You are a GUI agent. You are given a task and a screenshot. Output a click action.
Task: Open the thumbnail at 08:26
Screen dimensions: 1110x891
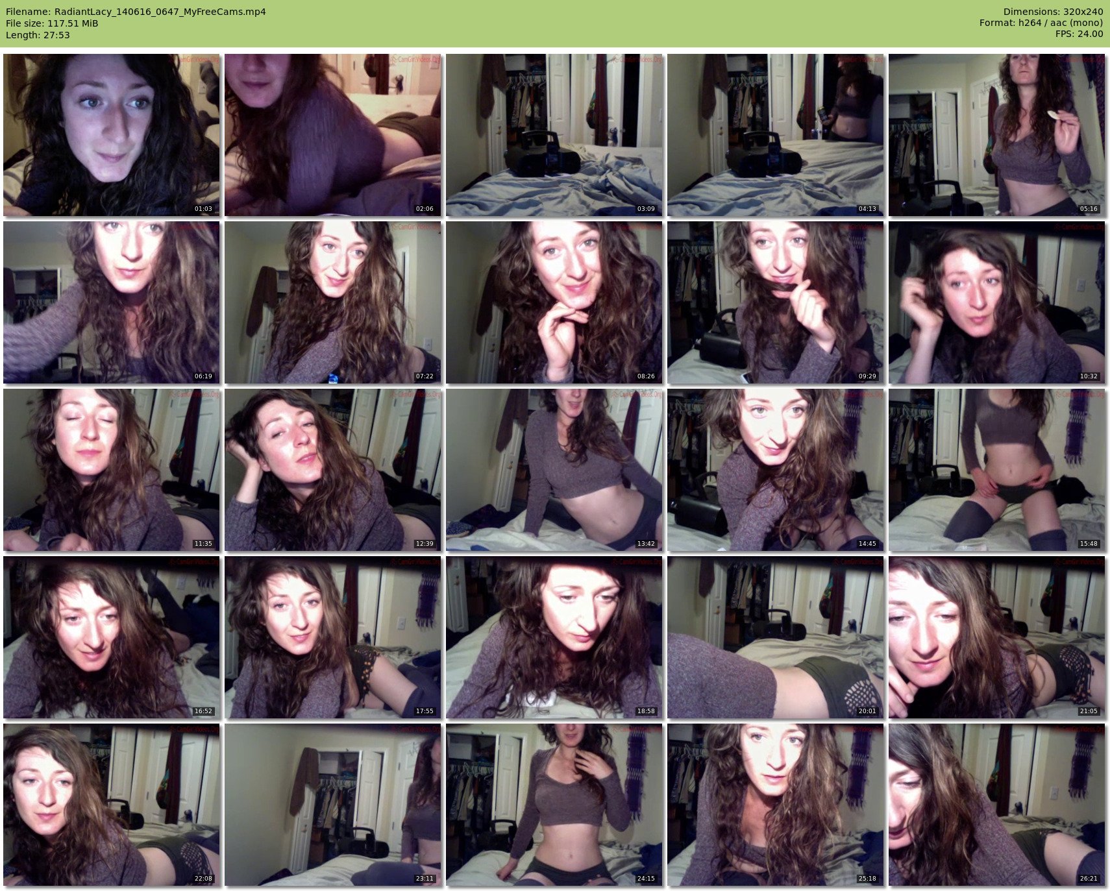pos(554,302)
